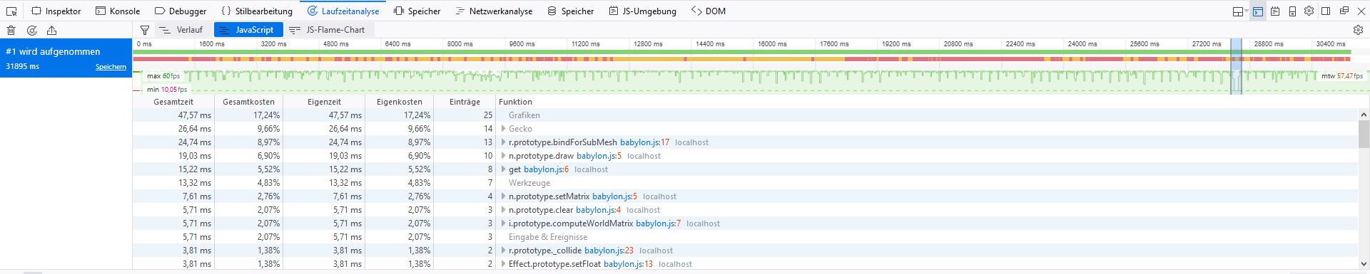Toggle the split console button
This screenshot has width=1370, height=274.
coord(1258,11)
